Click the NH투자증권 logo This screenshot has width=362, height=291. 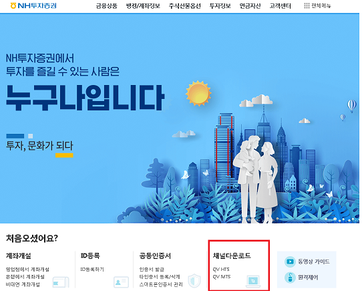click(33, 5)
